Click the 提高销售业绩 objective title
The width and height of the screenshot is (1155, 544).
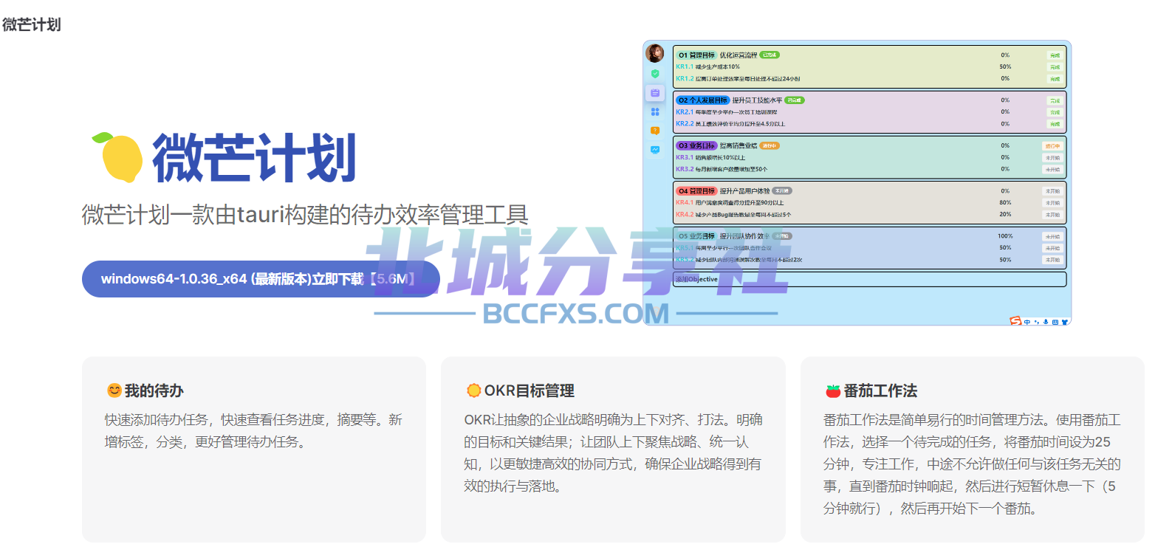[x=738, y=145]
